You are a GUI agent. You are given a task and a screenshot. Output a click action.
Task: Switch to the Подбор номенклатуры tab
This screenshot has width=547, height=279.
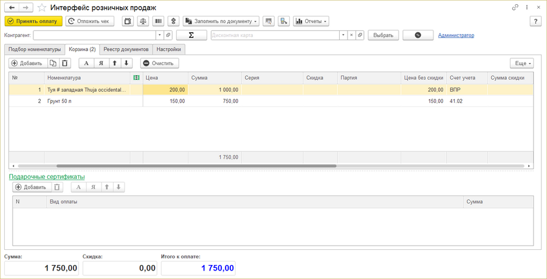click(x=34, y=49)
